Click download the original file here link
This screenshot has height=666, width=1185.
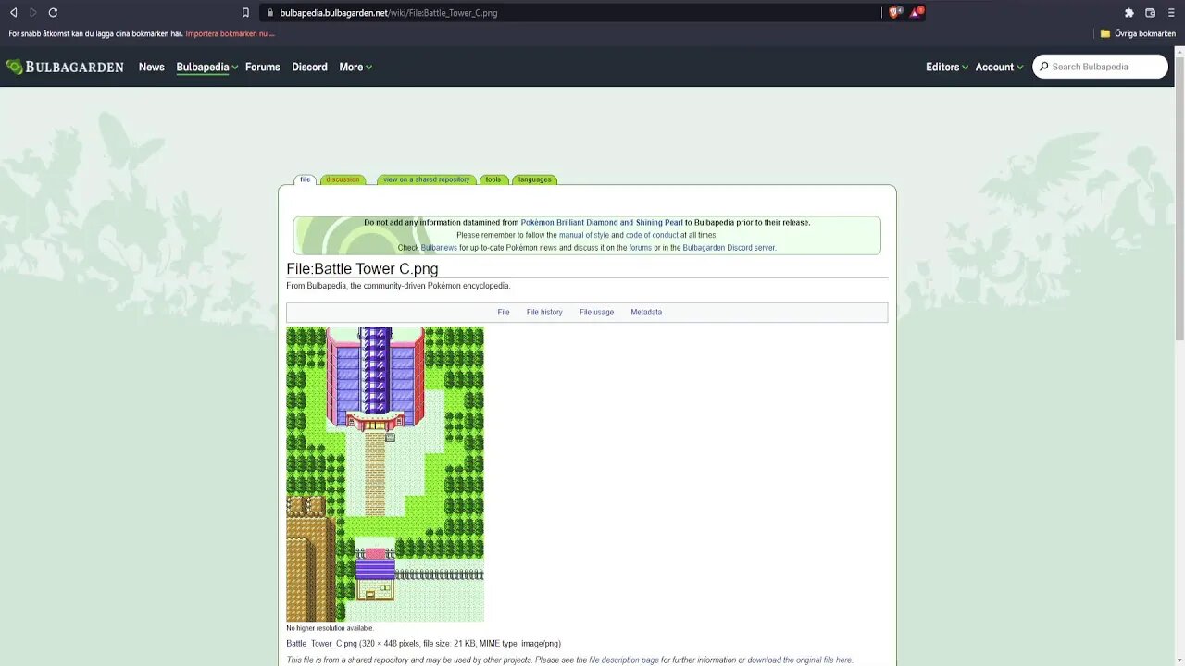tap(800, 660)
